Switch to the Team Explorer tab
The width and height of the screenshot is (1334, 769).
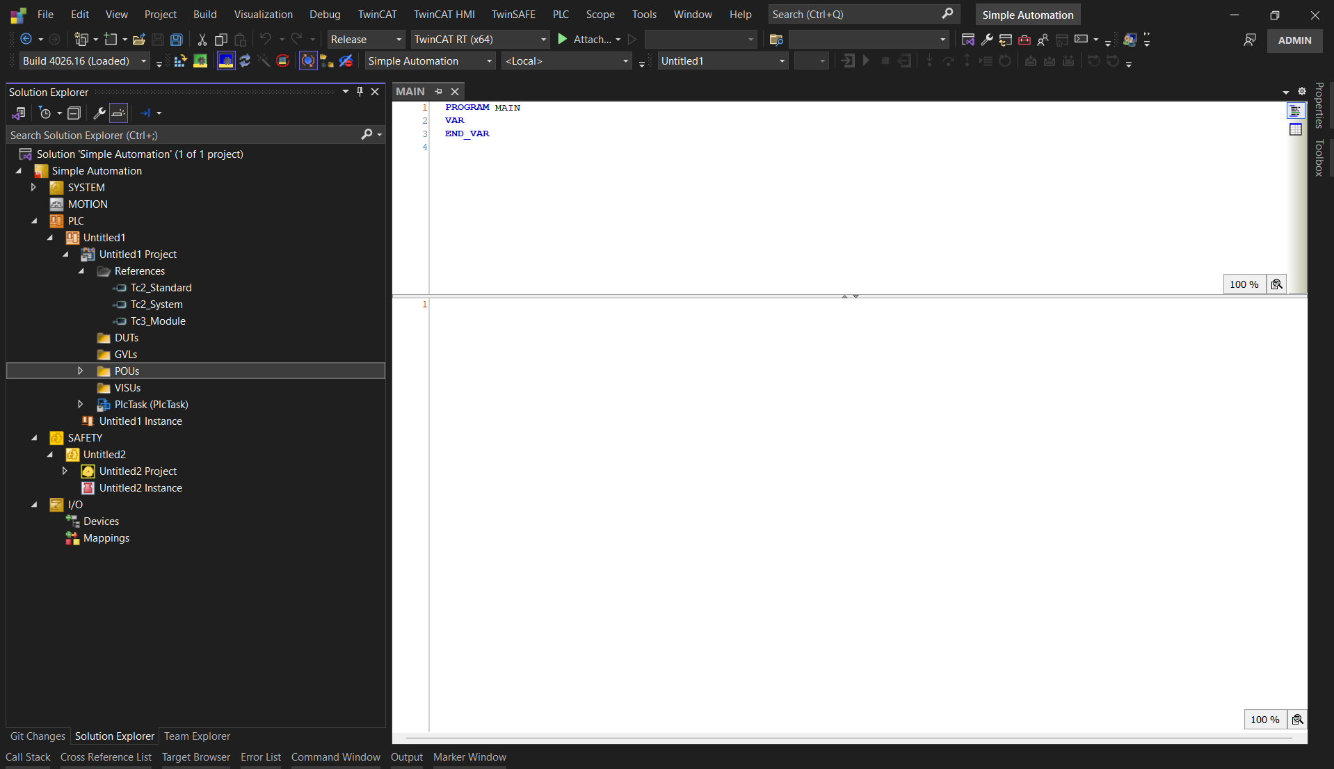coord(197,736)
